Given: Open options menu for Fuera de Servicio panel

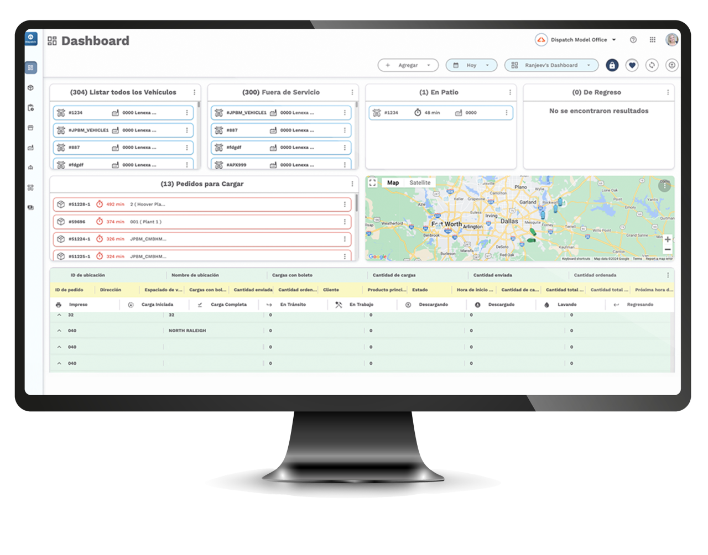Looking at the screenshot, I should tap(352, 92).
